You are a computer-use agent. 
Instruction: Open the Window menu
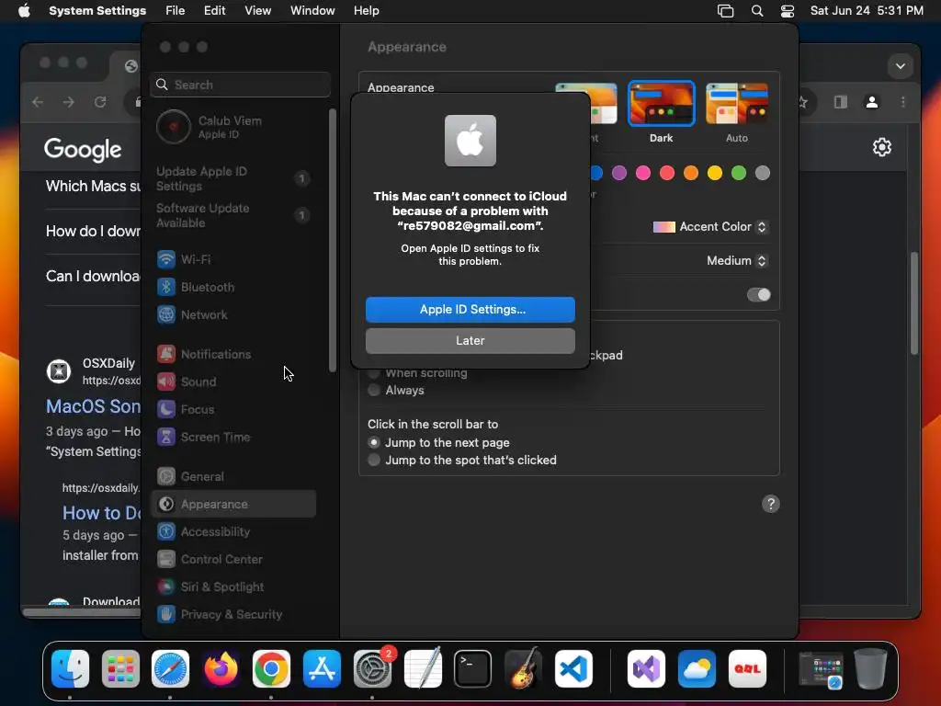(x=312, y=11)
